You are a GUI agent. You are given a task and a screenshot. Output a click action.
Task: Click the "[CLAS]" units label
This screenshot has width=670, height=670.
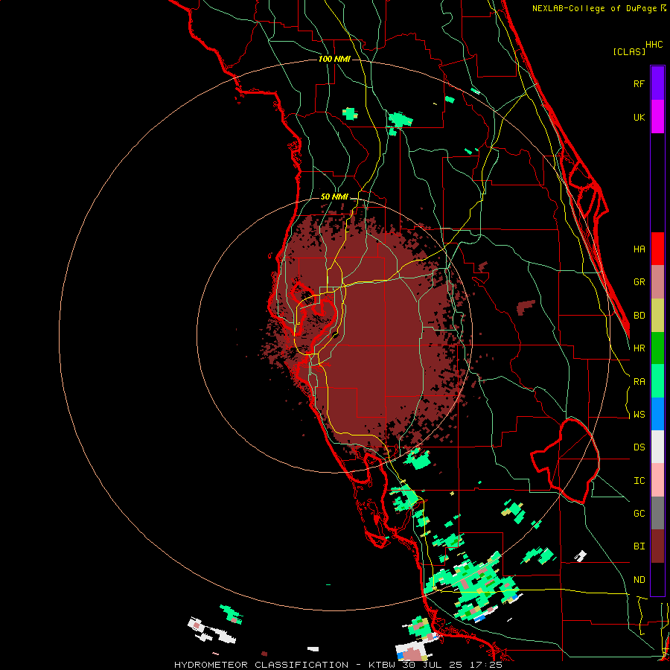[629, 51]
